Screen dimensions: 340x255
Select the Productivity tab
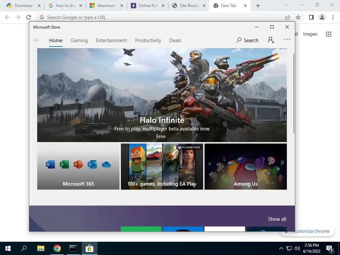click(148, 41)
